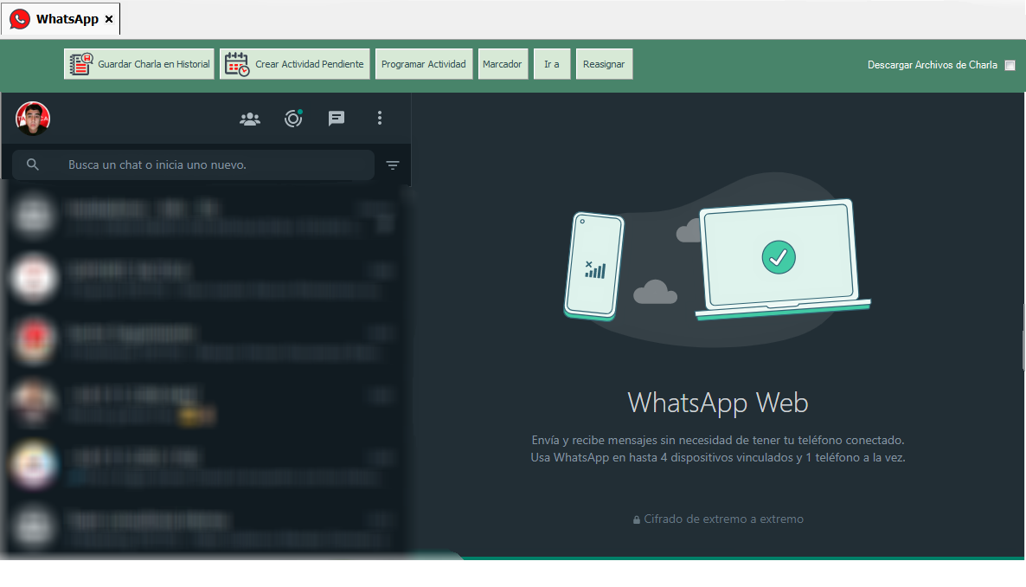Enable Descargar Archivos de Charla checkbox
Viewport: 1026px width, 587px height.
point(1010,65)
